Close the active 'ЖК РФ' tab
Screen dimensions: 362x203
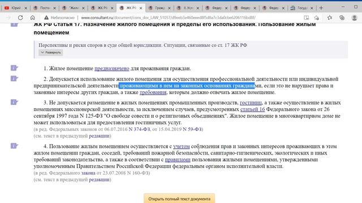tap(141, 8)
